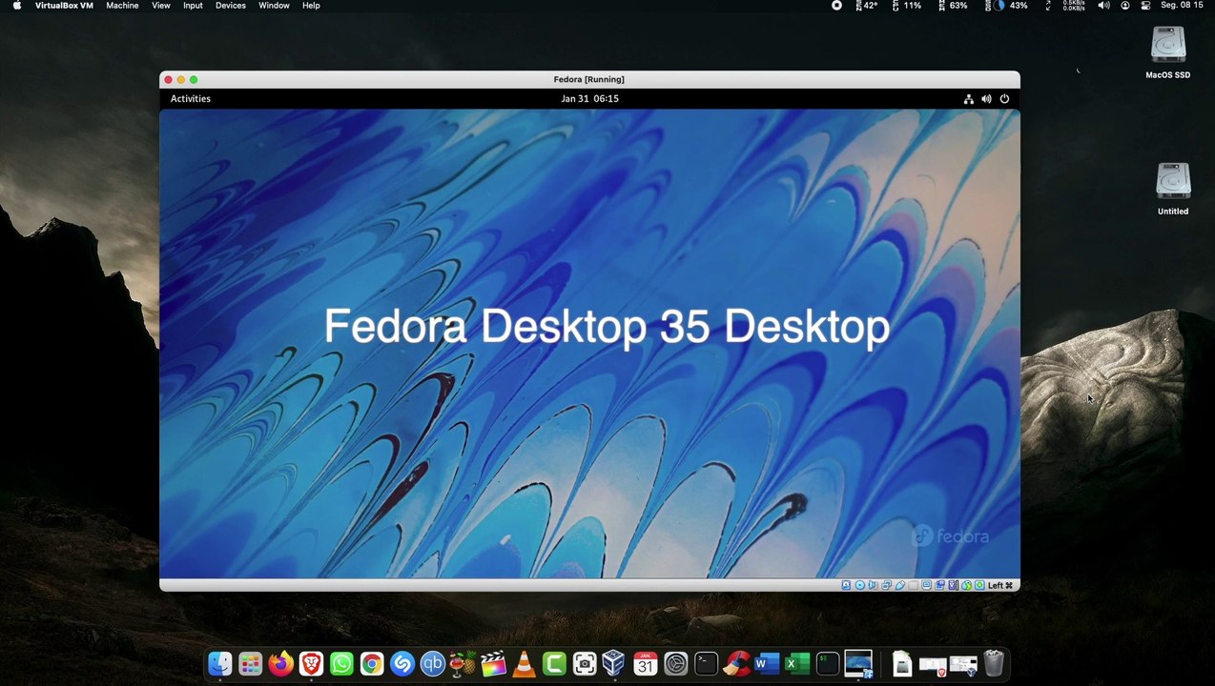Click the screen recording stop icon in menu bar
The width and height of the screenshot is (1215, 686).
tap(836, 6)
